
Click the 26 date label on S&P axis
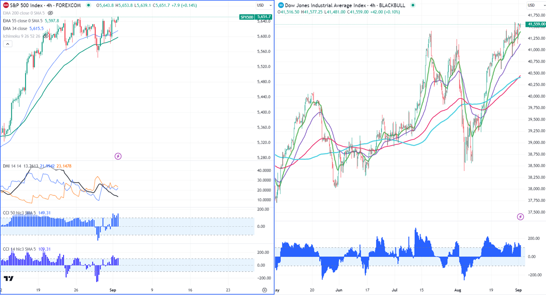pyautogui.click(x=76, y=290)
